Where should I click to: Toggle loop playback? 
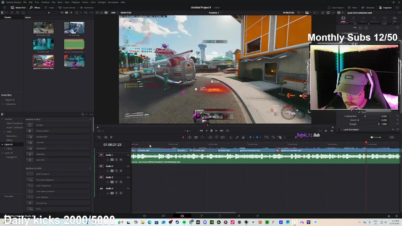pos(227,131)
